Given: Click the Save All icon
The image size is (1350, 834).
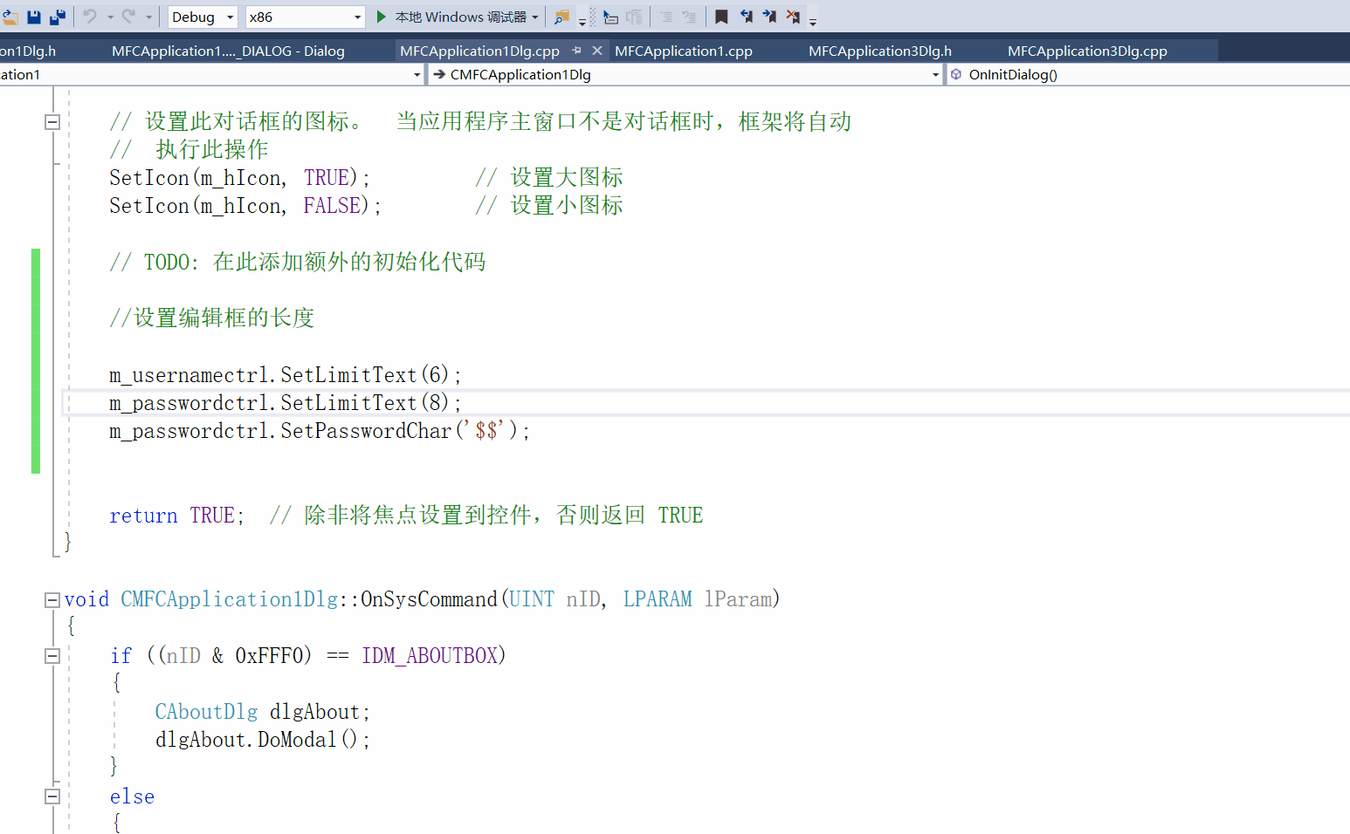Looking at the screenshot, I should pos(56,16).
